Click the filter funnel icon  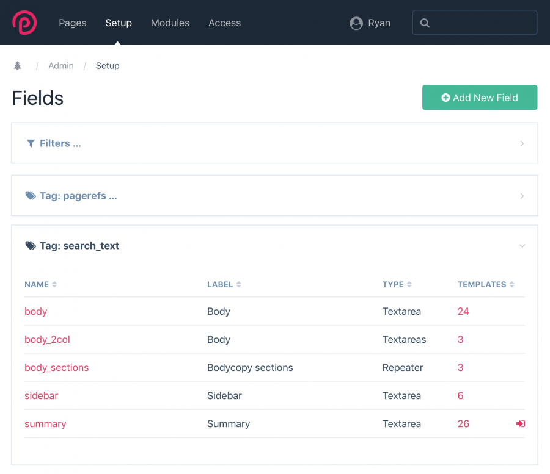click(x=31, y=143)
